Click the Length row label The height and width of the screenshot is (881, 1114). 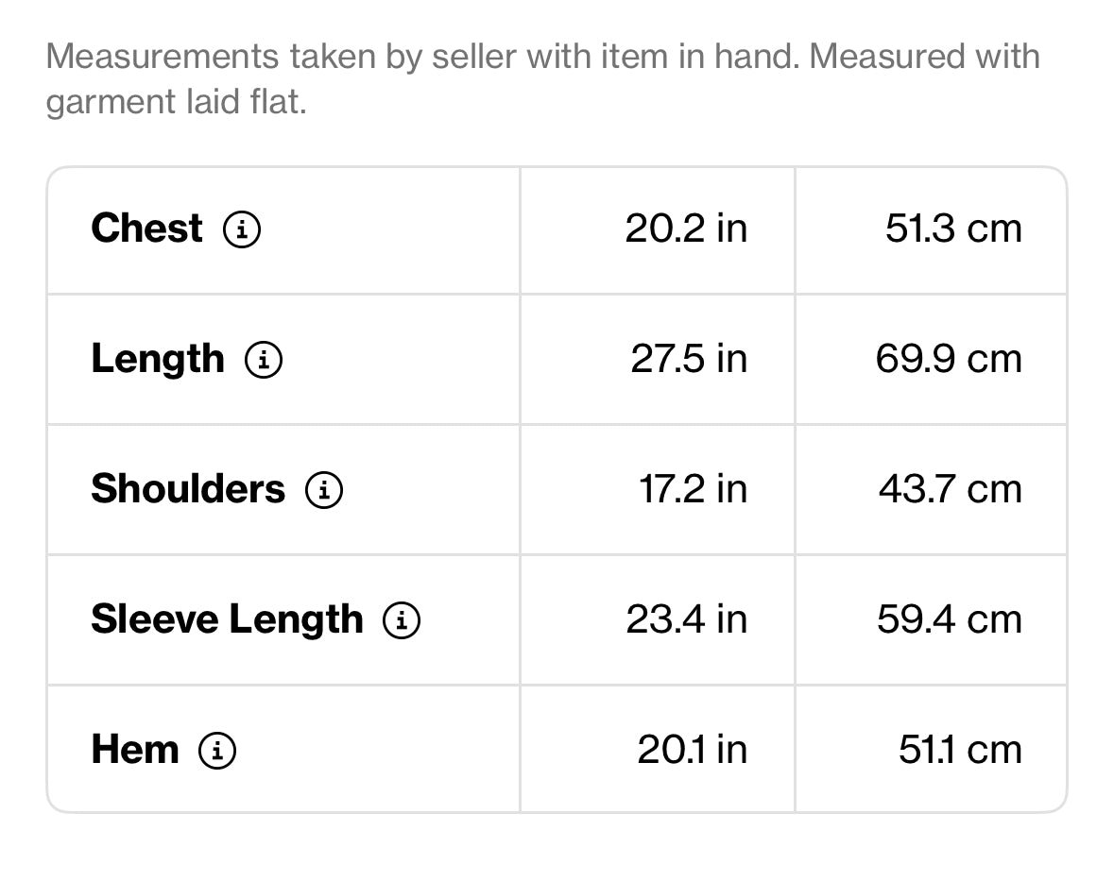[158, 359]
